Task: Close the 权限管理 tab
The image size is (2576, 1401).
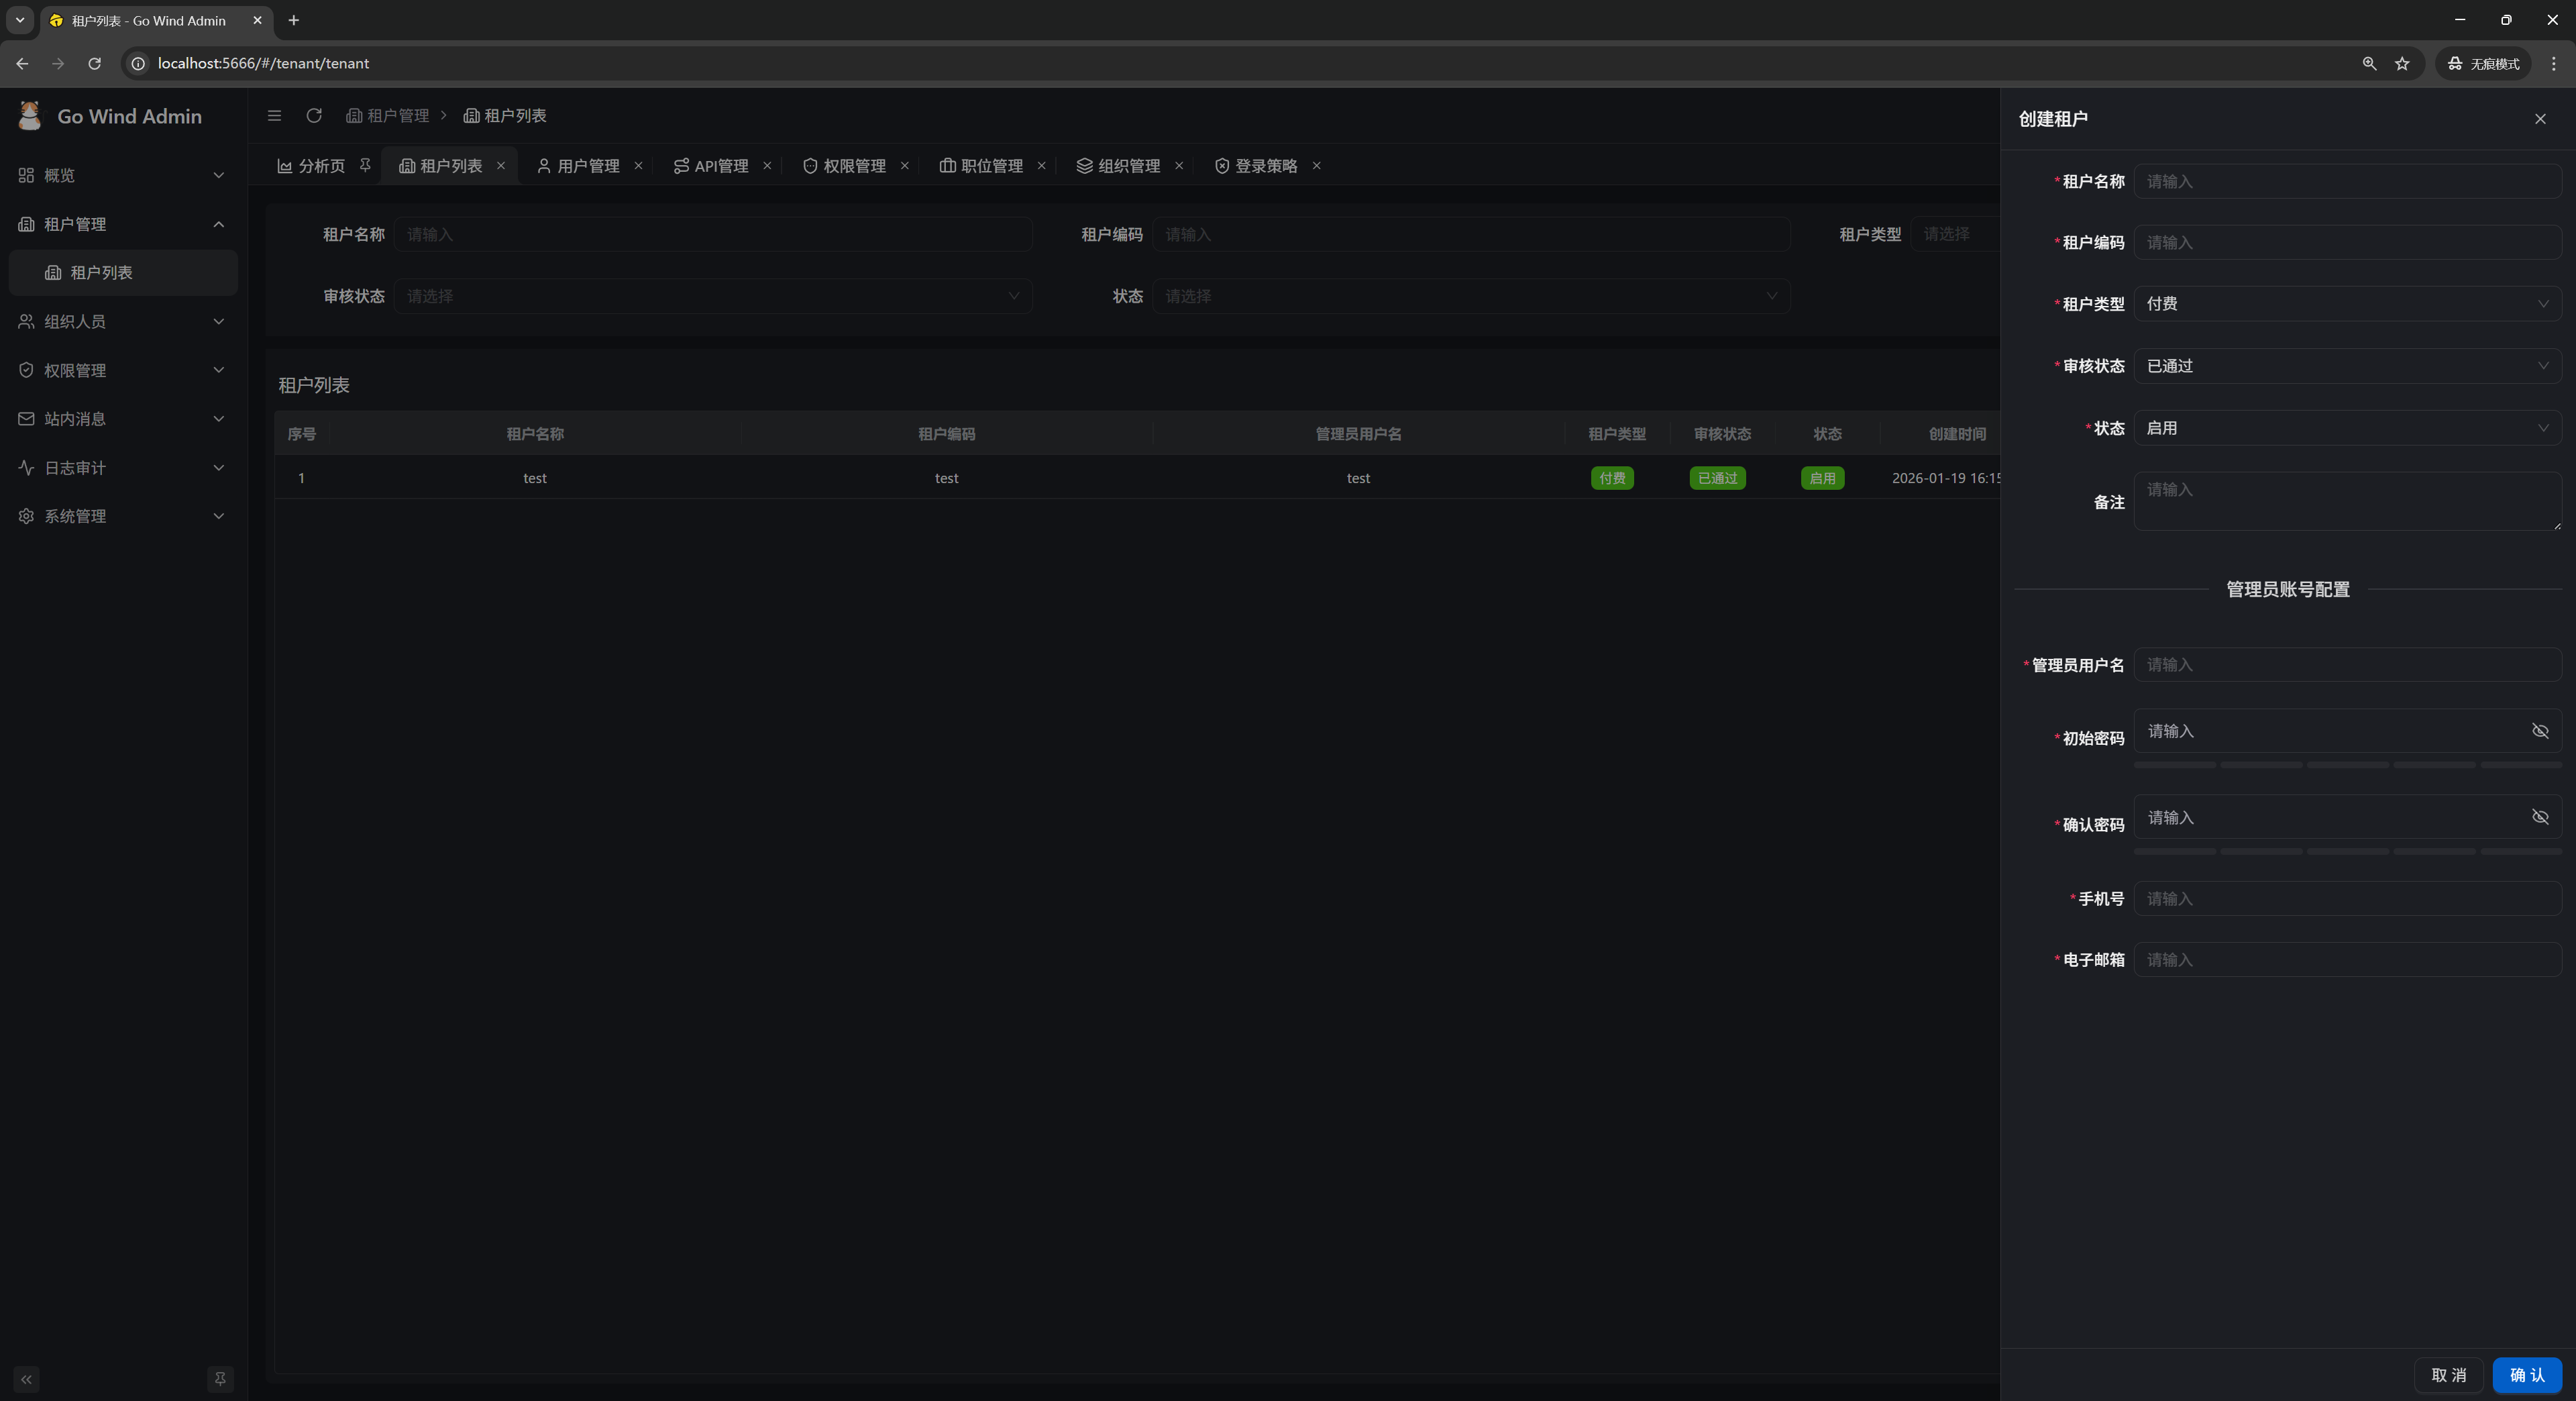Action: (x=905, y=166)
